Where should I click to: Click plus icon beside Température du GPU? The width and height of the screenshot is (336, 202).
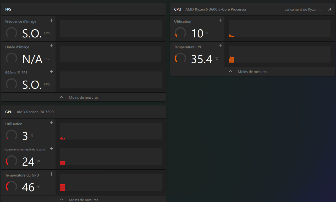tap(51, 174)
